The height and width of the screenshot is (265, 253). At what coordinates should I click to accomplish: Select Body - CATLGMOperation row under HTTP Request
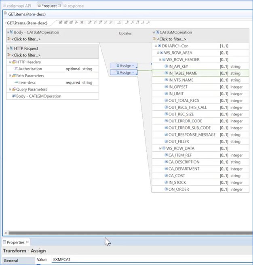click(53, 96)
